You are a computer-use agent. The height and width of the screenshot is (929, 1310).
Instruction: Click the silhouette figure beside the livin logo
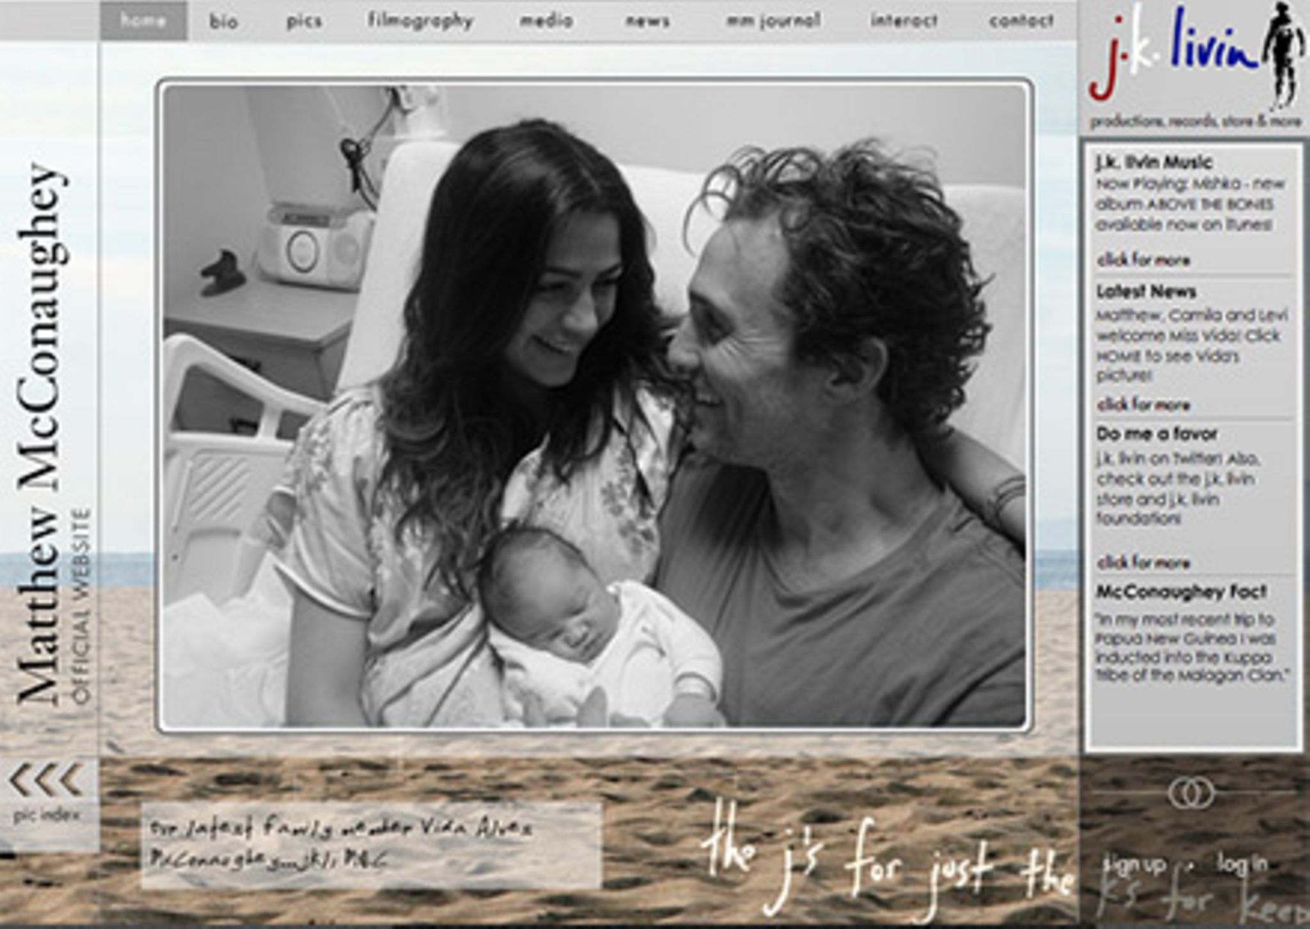[x=1286, y=58]
